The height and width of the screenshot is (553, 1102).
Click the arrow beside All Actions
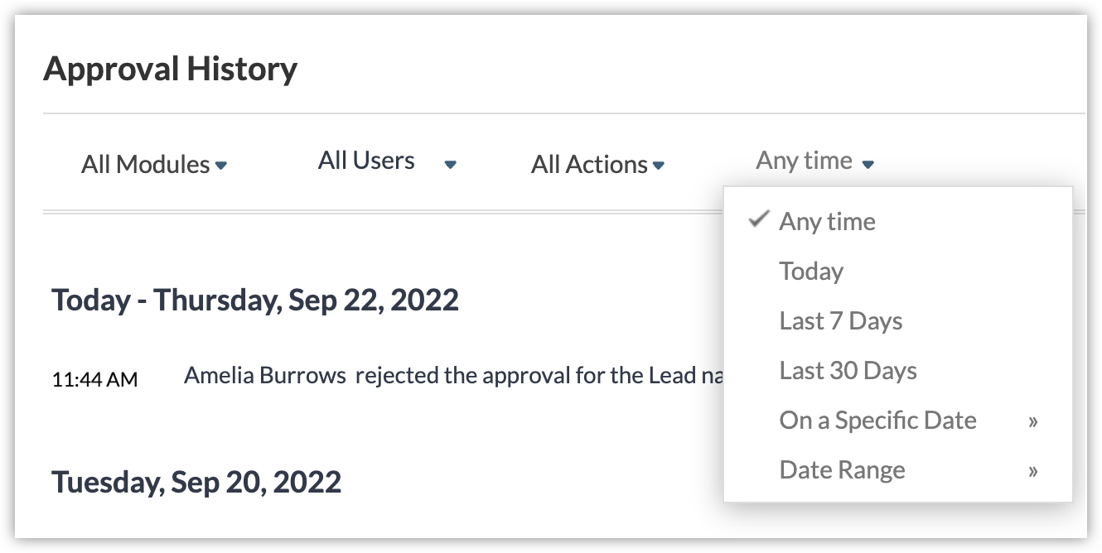pyautogui.click(x=659, y=166)
